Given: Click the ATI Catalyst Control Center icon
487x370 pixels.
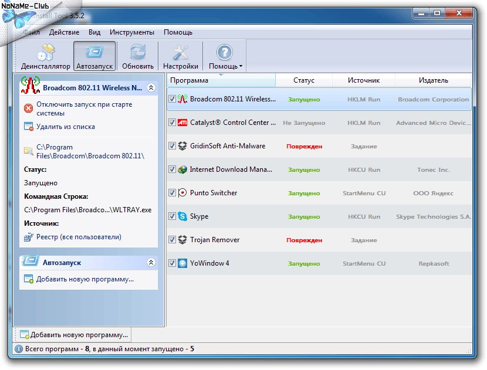Looking at the screenshot, I should (x=182, y=123).
